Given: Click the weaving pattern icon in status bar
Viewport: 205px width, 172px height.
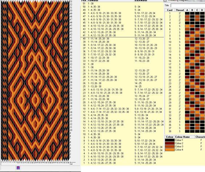Looking at the screenshot, I should click(x=18, y=168).
